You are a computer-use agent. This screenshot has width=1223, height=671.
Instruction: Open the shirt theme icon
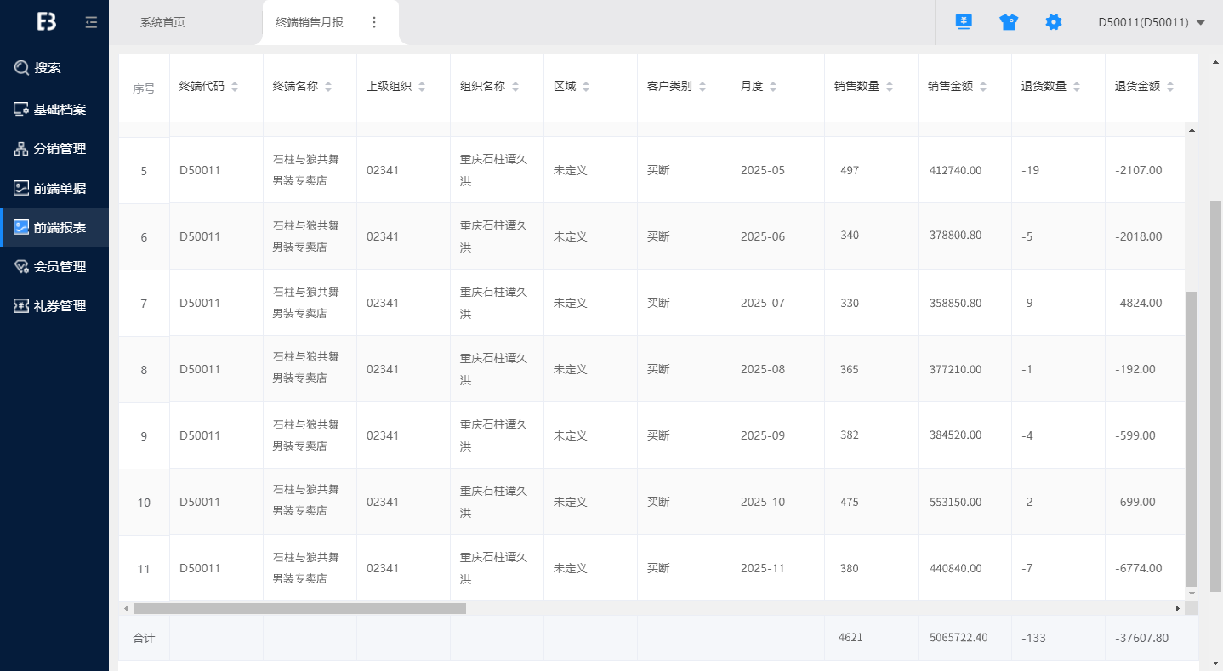[1009, 22]
